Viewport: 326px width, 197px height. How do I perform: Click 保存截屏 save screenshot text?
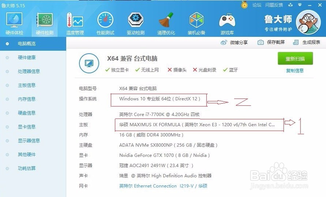point(276,43)
